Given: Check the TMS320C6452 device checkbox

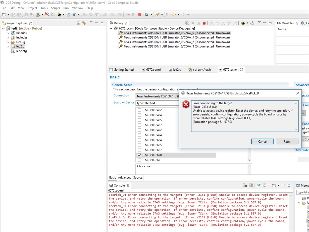Looking at the screenshot, I should pos(139,110).
